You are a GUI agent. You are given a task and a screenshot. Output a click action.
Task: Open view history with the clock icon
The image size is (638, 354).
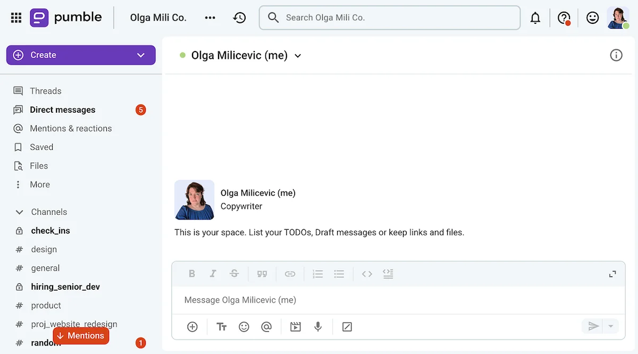(239, 17)
